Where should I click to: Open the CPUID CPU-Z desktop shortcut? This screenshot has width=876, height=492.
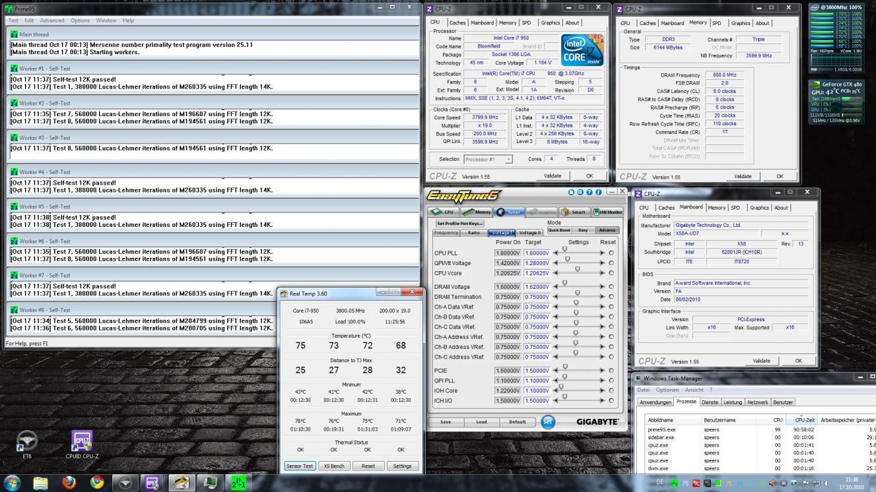click(x=82, y=443)
